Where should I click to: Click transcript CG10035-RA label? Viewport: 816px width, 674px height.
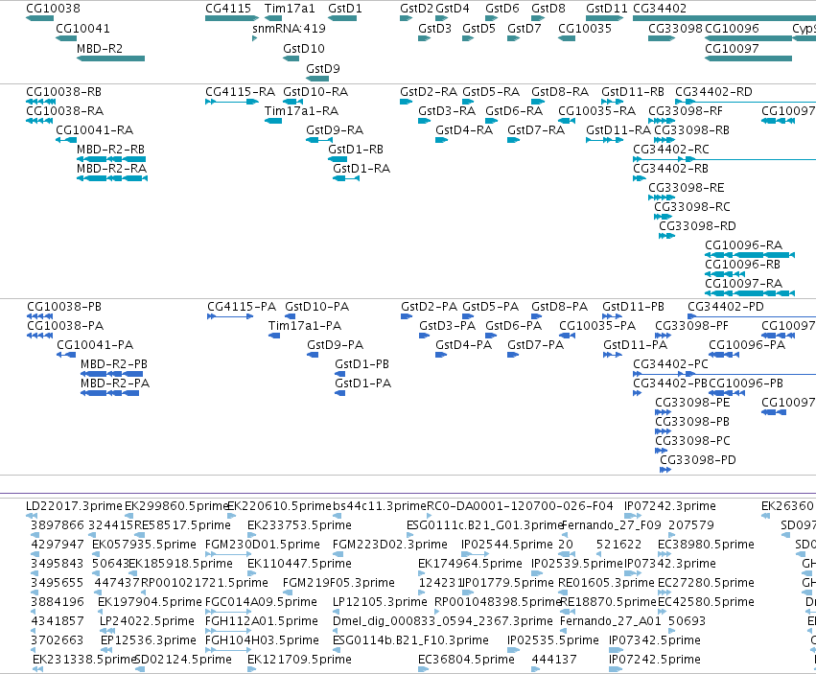pos(596,111)
